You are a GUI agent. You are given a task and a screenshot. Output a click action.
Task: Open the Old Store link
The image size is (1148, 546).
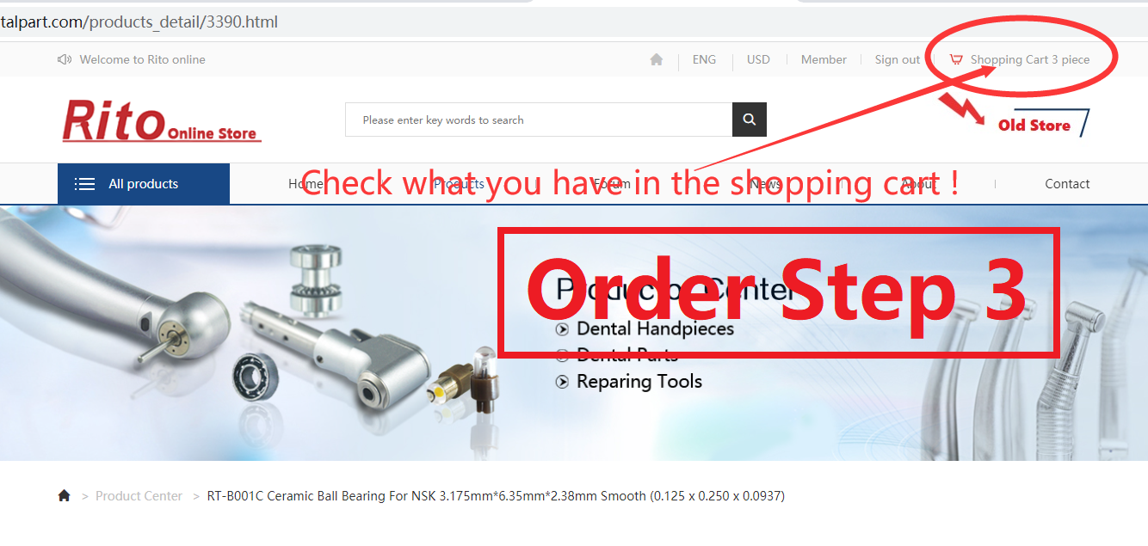(1034, 125)
